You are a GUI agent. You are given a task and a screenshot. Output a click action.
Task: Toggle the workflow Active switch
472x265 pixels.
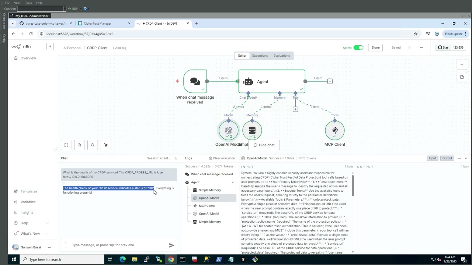(x=358, y=47)
